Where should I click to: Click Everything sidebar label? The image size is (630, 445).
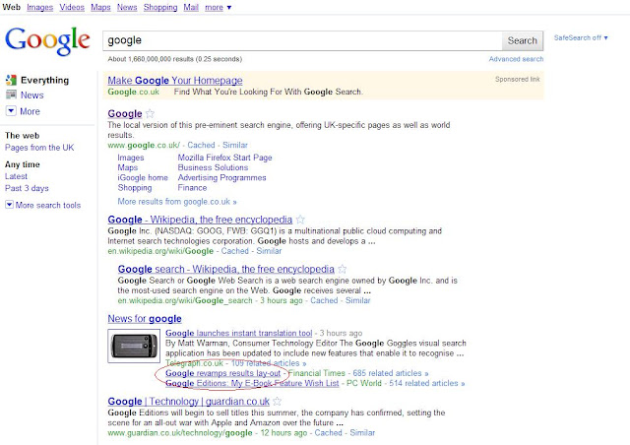[x=44, y=81]
